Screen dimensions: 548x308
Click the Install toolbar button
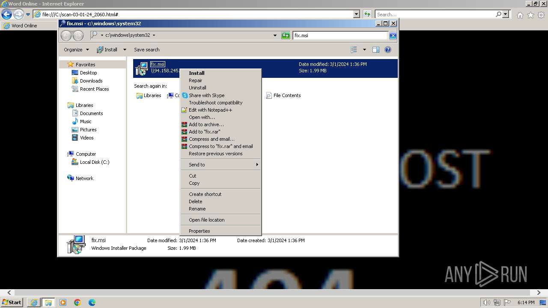(x=107, y=50)
